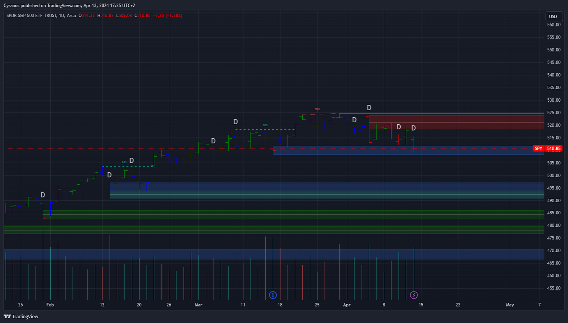568x323 pixels.
Task: Select the close value C510.85
Action: tap(142, 16)
